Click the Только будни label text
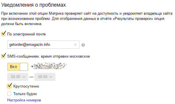The width and height of the screenshot is (175, 104). (25, 94)
